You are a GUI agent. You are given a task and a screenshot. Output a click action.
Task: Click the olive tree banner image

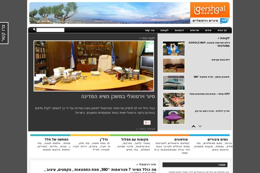coord(110,13)
